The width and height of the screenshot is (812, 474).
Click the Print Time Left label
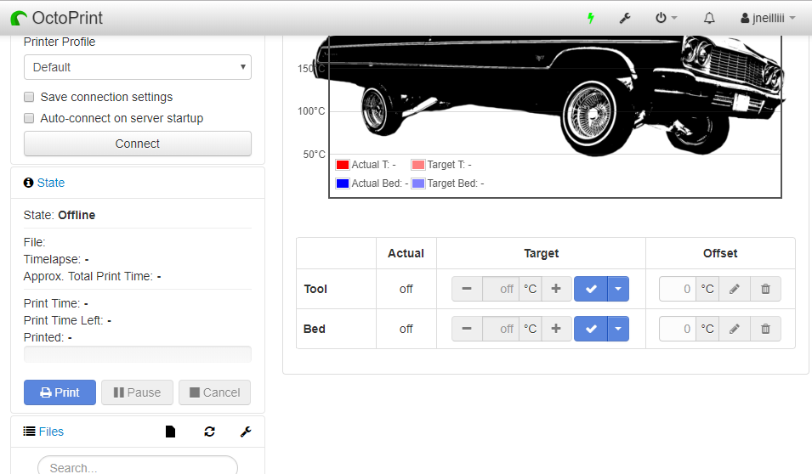63,320
